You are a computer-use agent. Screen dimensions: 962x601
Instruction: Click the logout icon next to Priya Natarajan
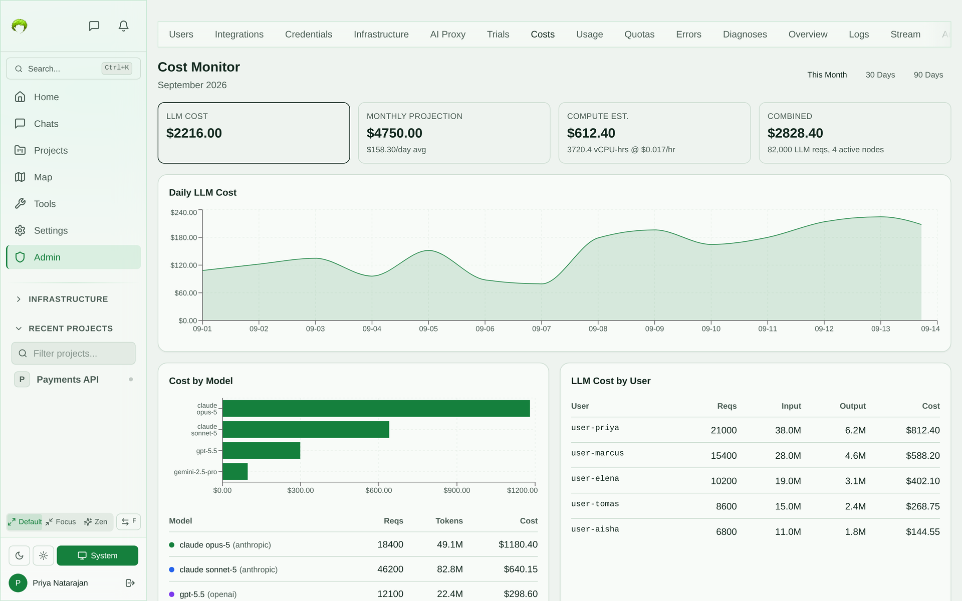[130, 583]
